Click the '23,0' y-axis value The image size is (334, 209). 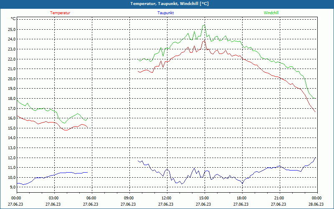12,49
